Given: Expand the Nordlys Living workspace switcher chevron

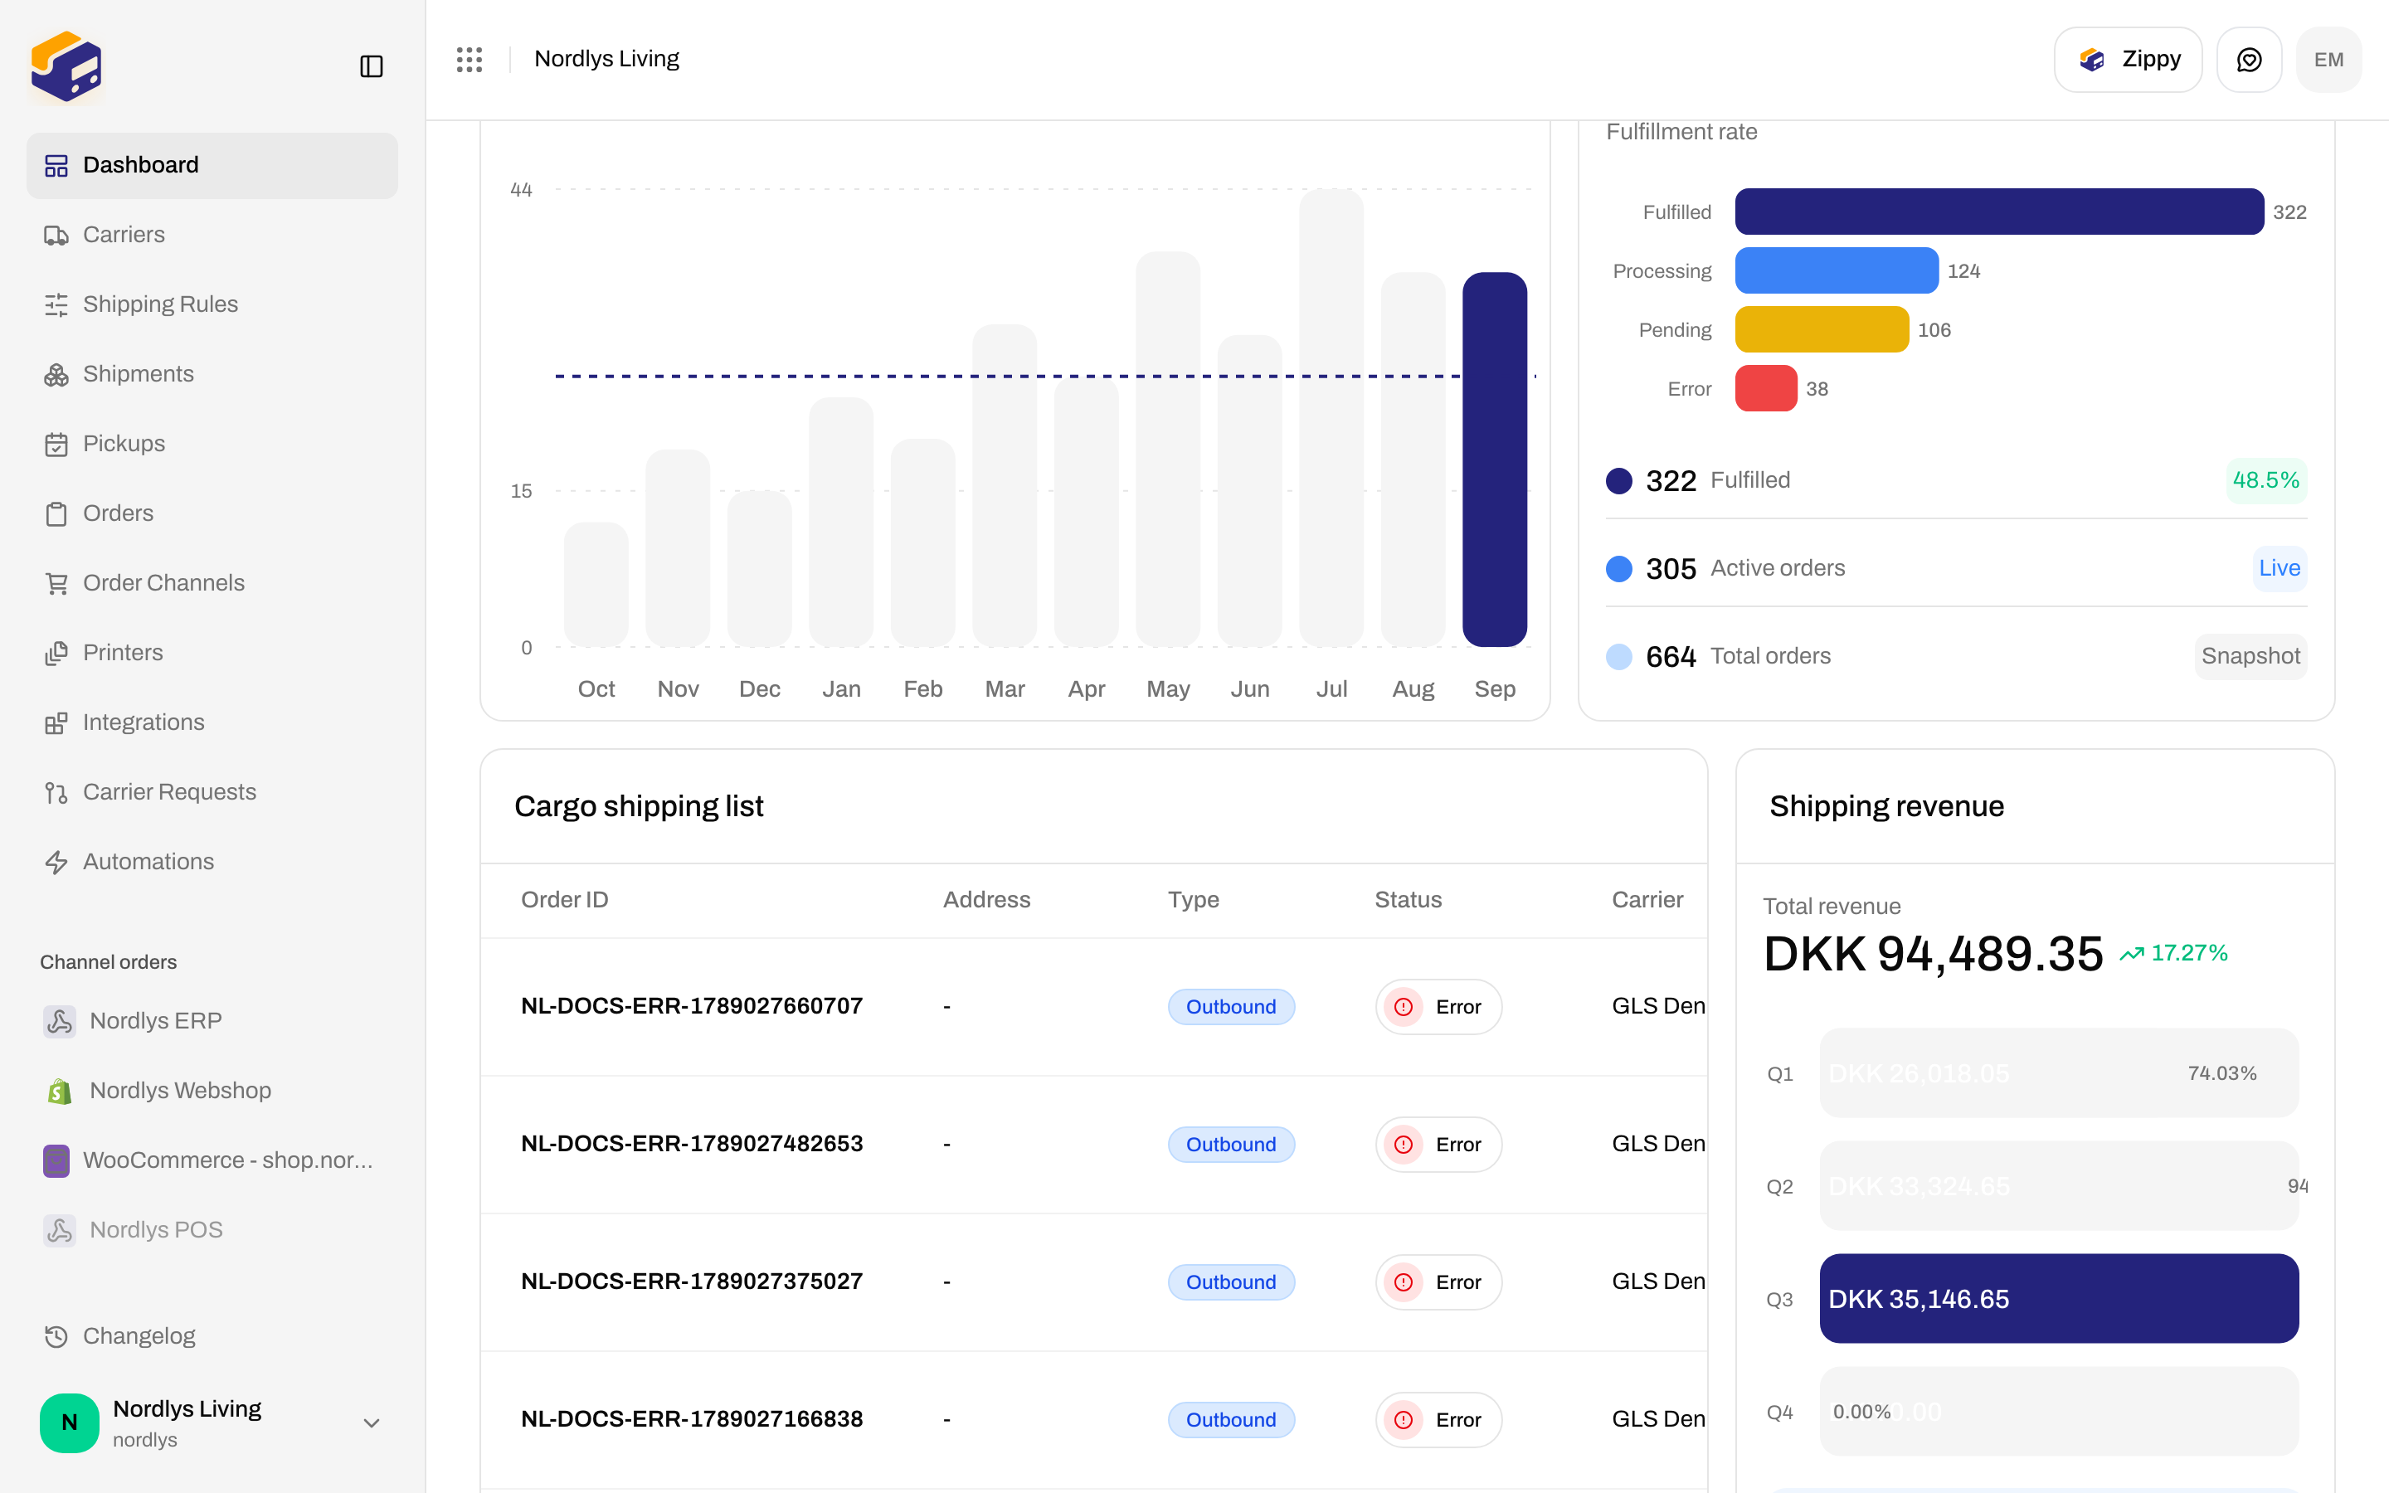Looking at the screenshot, I should tap(371, 1422).
